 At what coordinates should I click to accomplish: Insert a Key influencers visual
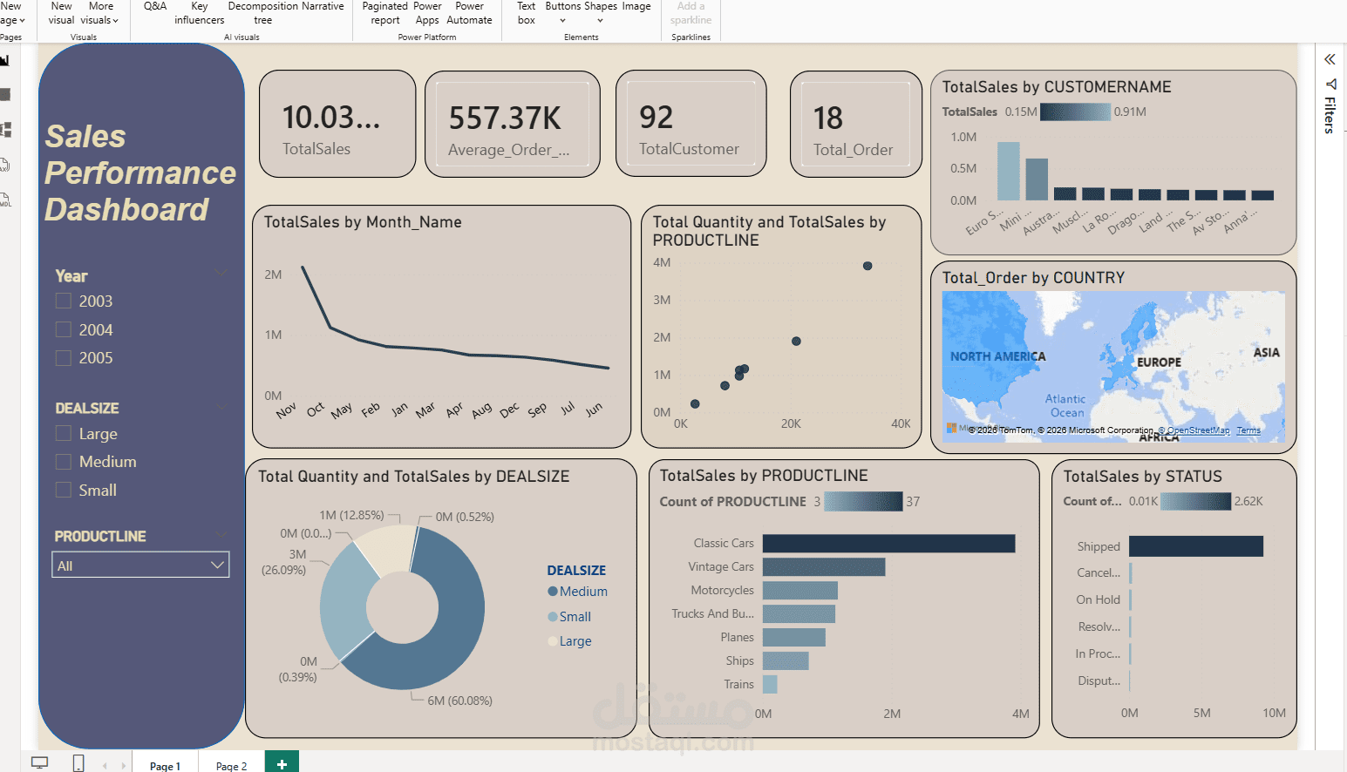point(199,13)
